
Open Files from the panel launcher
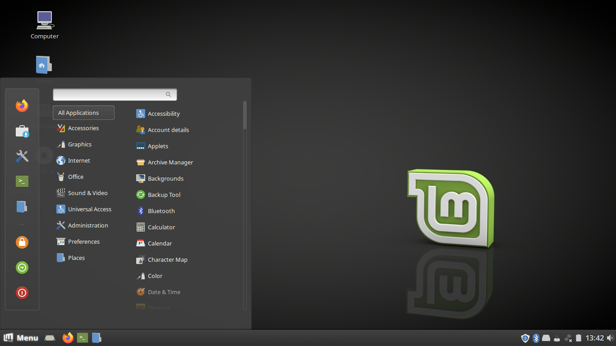(97, 338)
